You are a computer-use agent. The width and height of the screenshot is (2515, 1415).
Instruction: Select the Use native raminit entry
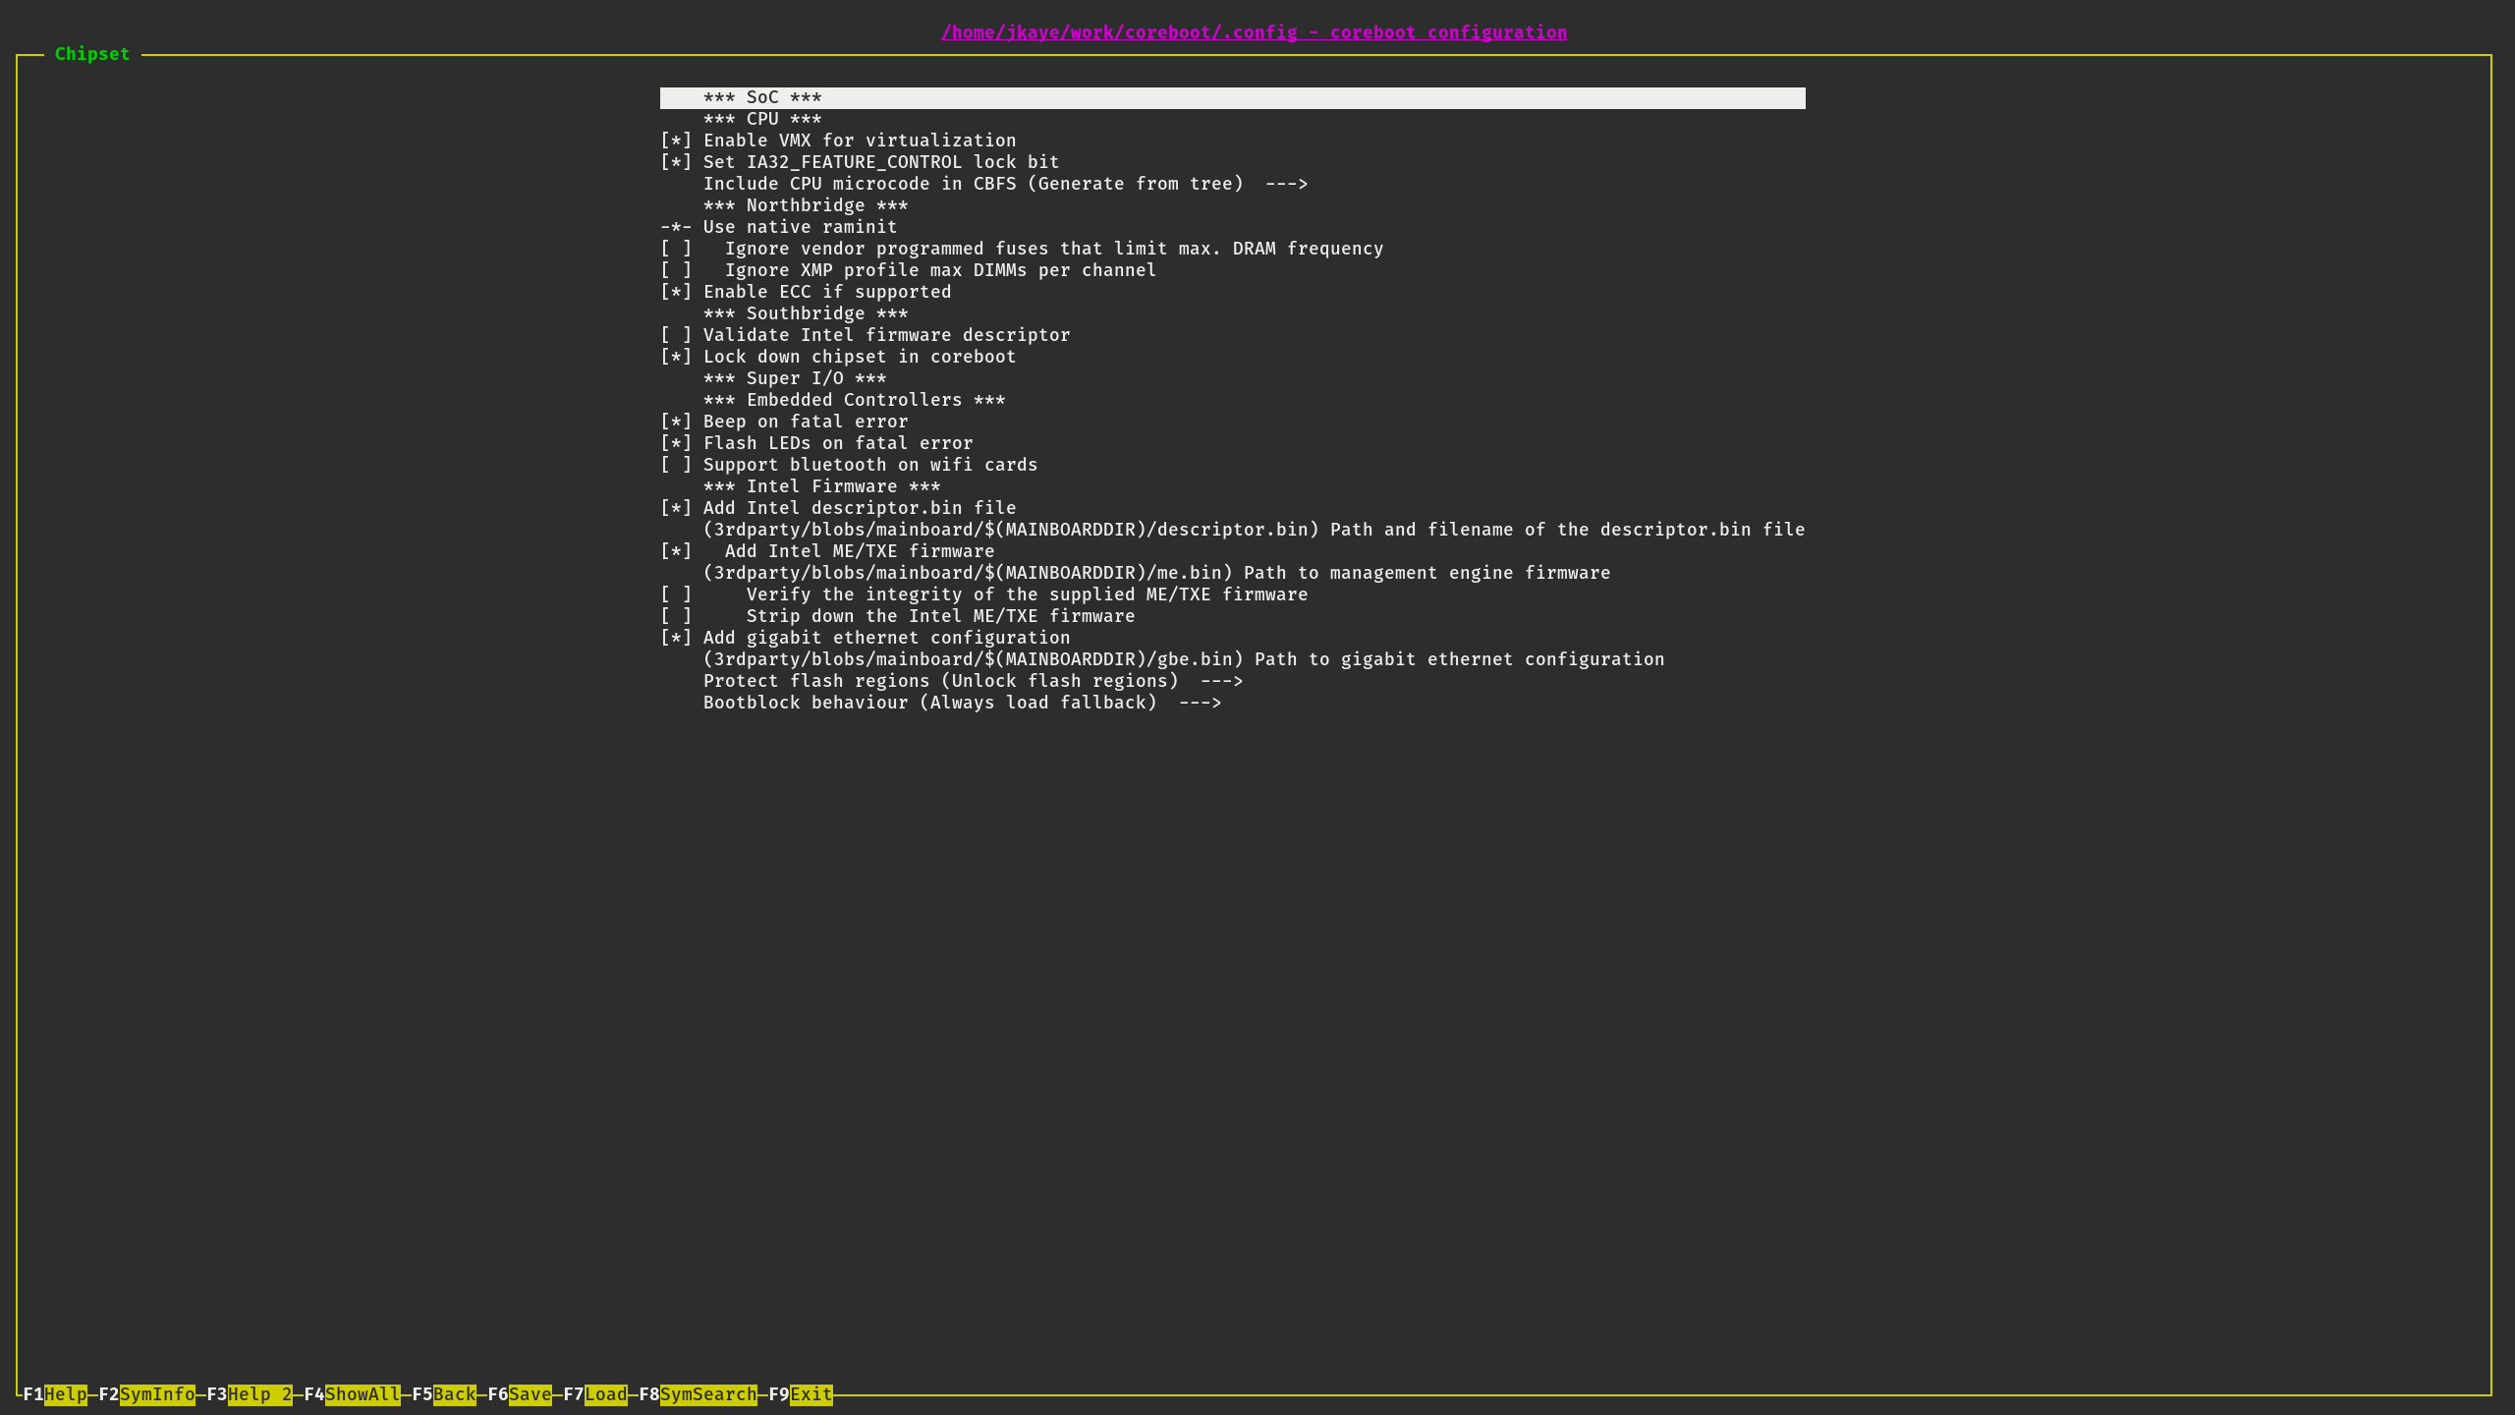click(x=778, y=227)
